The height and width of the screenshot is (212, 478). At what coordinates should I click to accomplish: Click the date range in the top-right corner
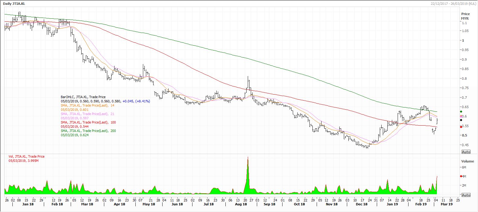(x=453, y=3)
